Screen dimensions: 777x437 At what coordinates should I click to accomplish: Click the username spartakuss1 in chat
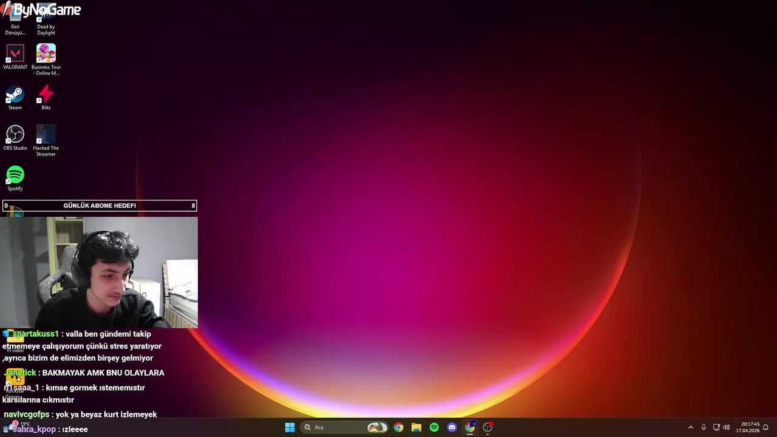click(x=35, y=334)
